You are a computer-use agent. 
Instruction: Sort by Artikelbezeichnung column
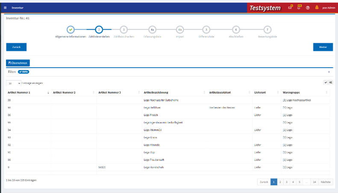[x=175, y=92]
